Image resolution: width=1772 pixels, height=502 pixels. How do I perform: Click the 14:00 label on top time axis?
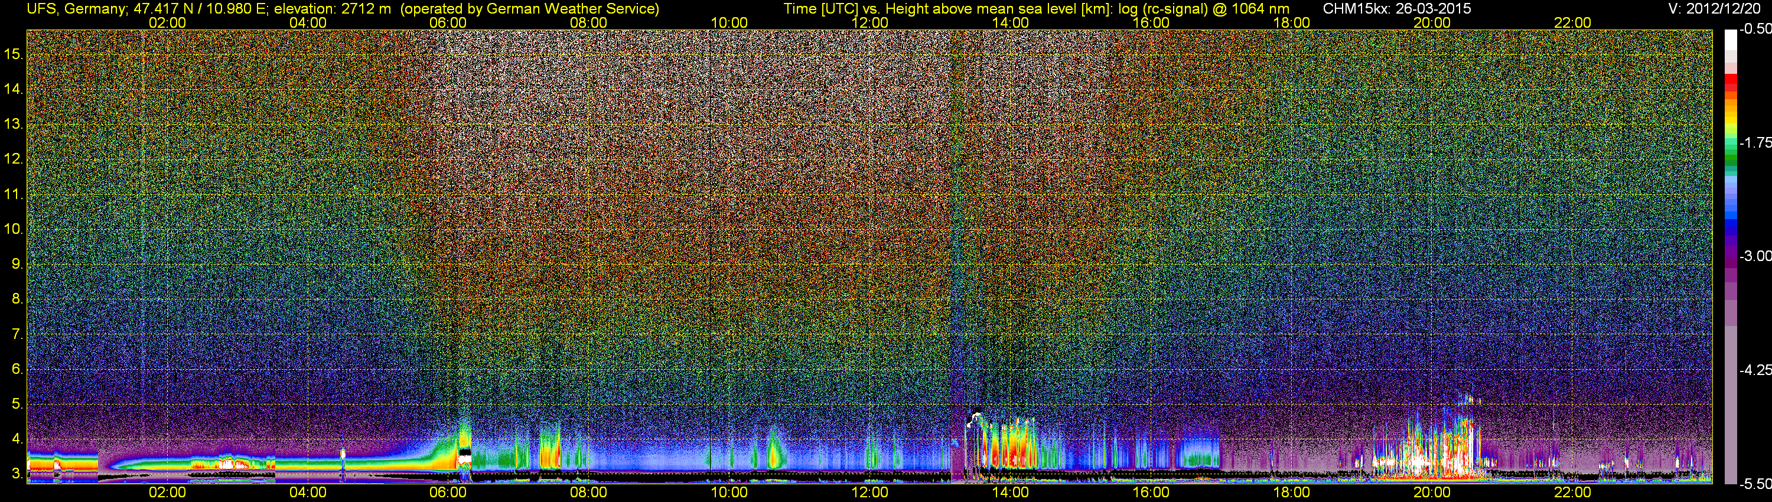click(1011, 22)
